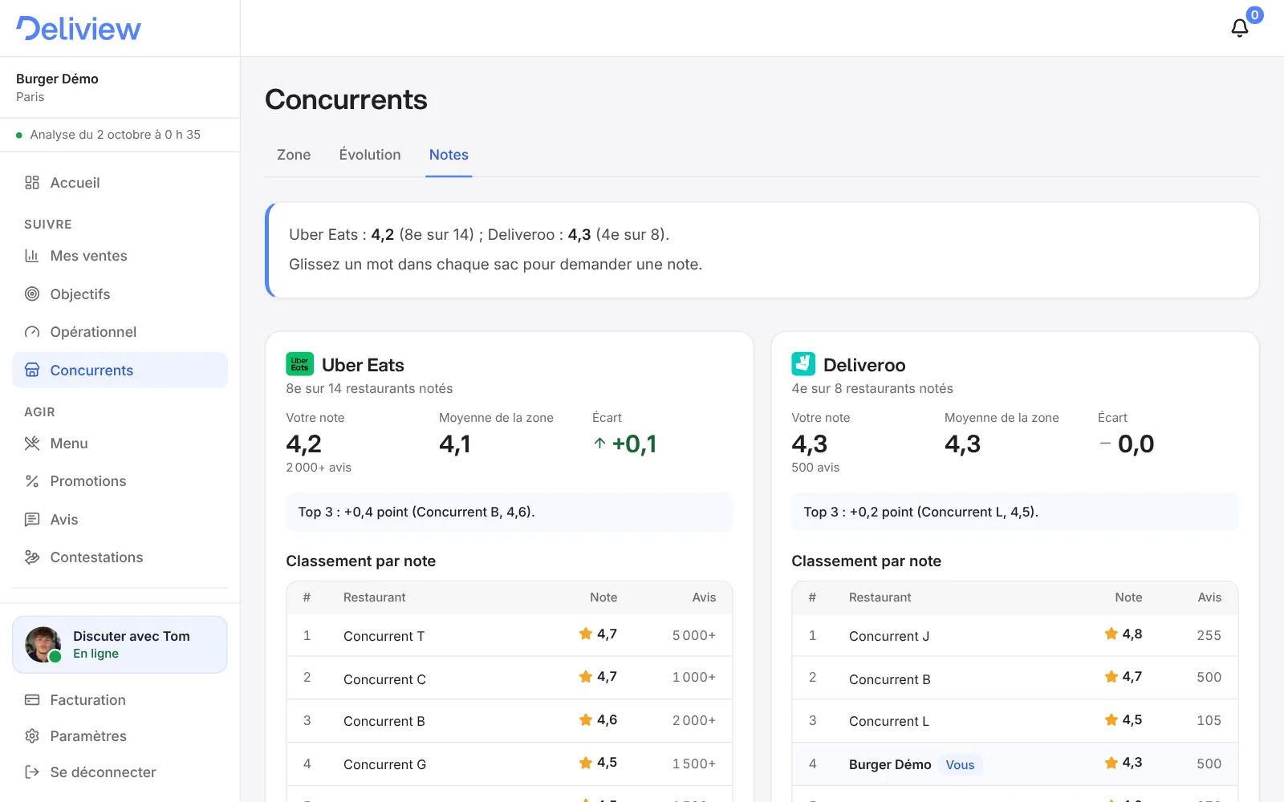
Task: Go to Accueil in sidebar
Action: [x=120, y=183]
